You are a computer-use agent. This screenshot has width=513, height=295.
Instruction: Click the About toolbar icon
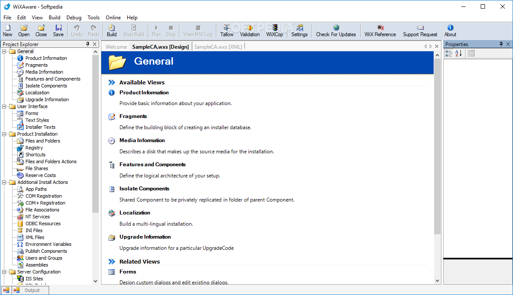point(450,31)
